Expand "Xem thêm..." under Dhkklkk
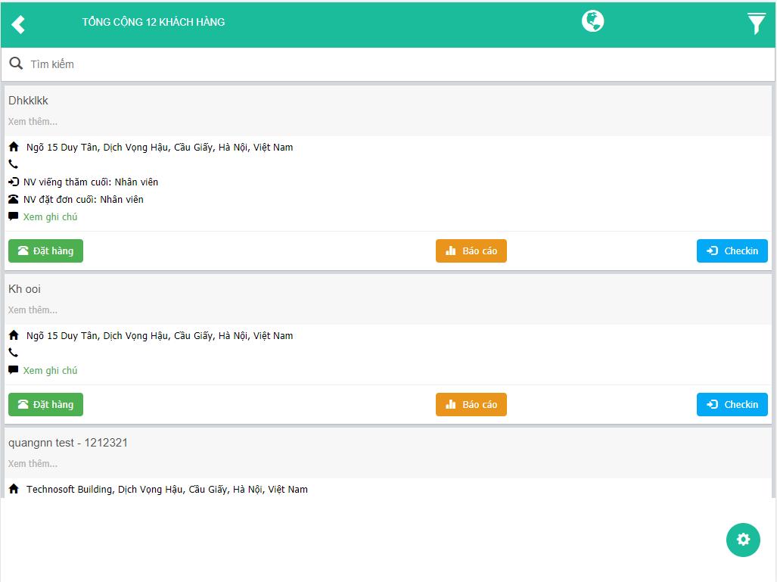 click(x=33, y=121)
